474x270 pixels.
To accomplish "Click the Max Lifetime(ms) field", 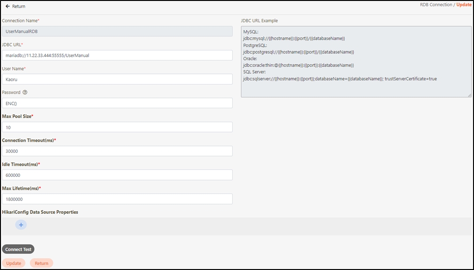I will (x=117, y=199).
